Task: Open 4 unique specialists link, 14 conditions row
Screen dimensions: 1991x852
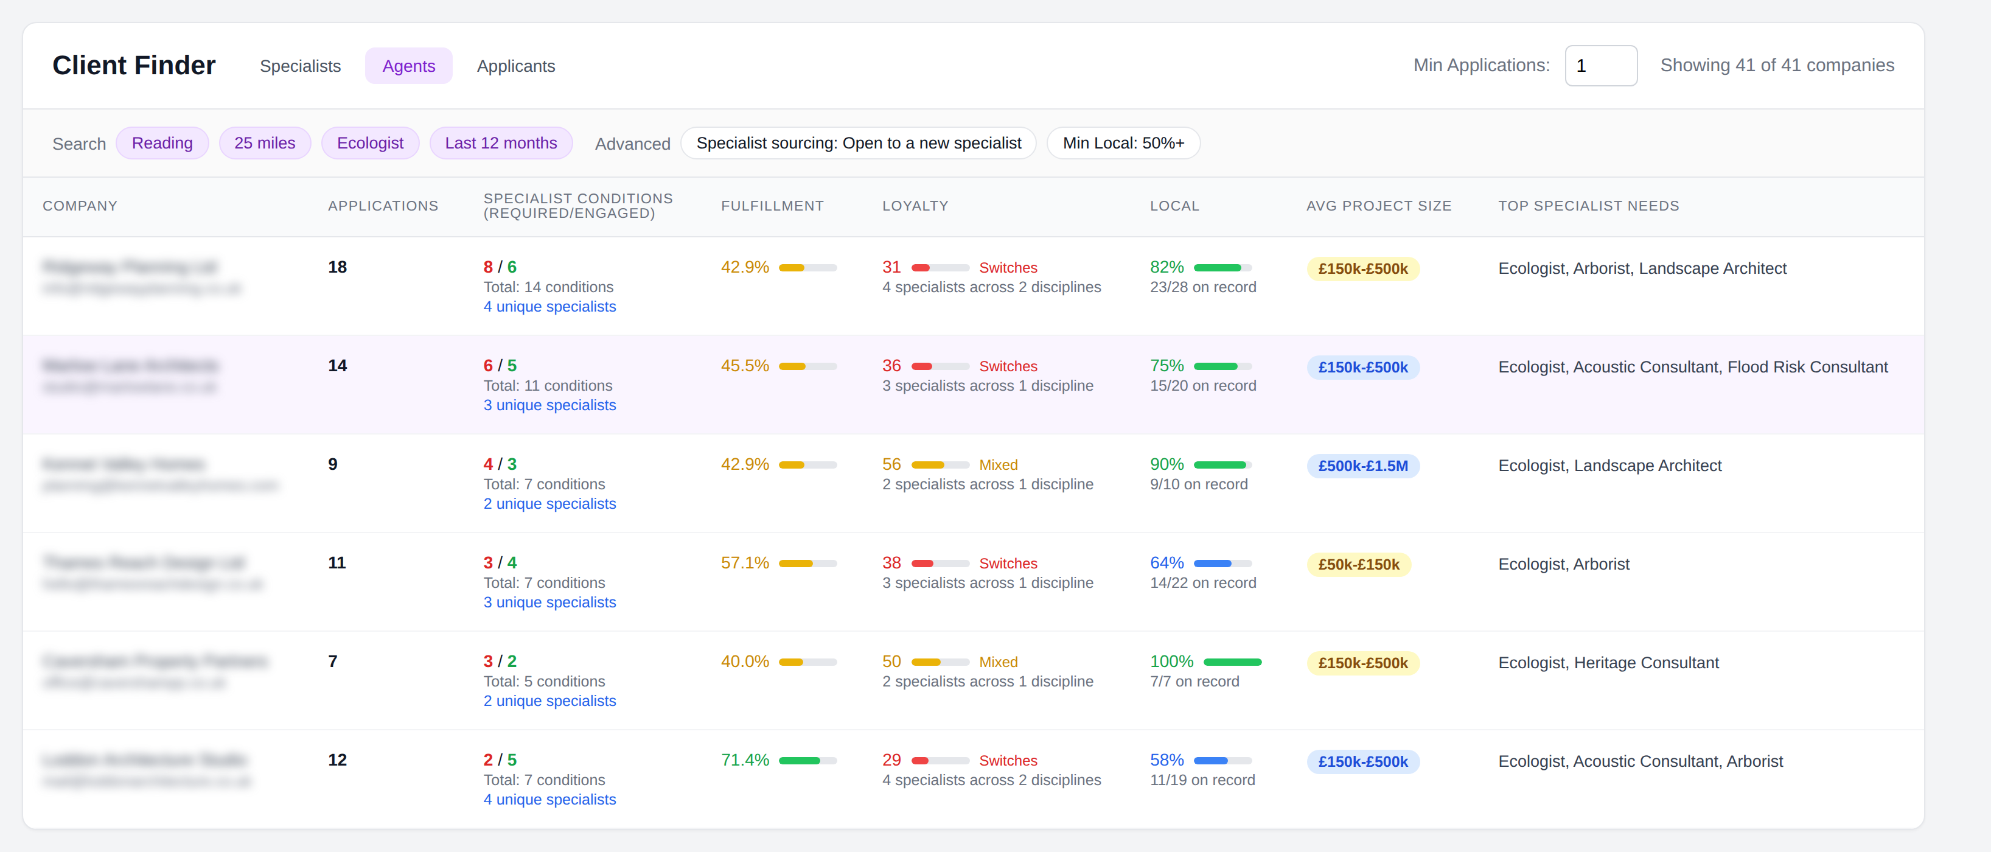Action: point(549,307)
